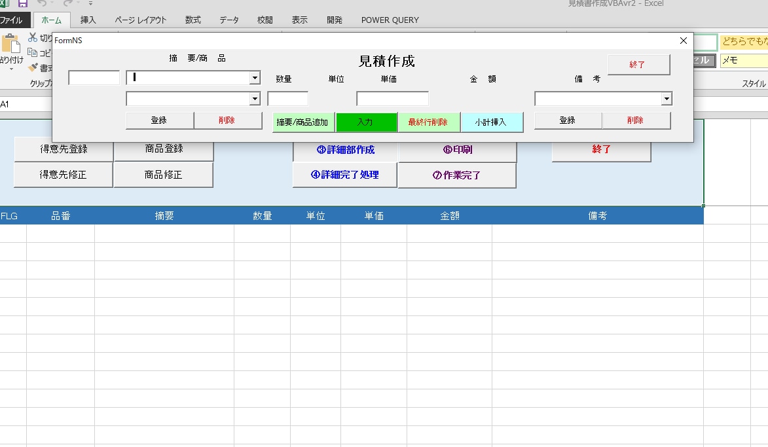Click the green 入力 button
This screenshot has height=447, width=768.
pyautogui.click(x=367, y=122)
